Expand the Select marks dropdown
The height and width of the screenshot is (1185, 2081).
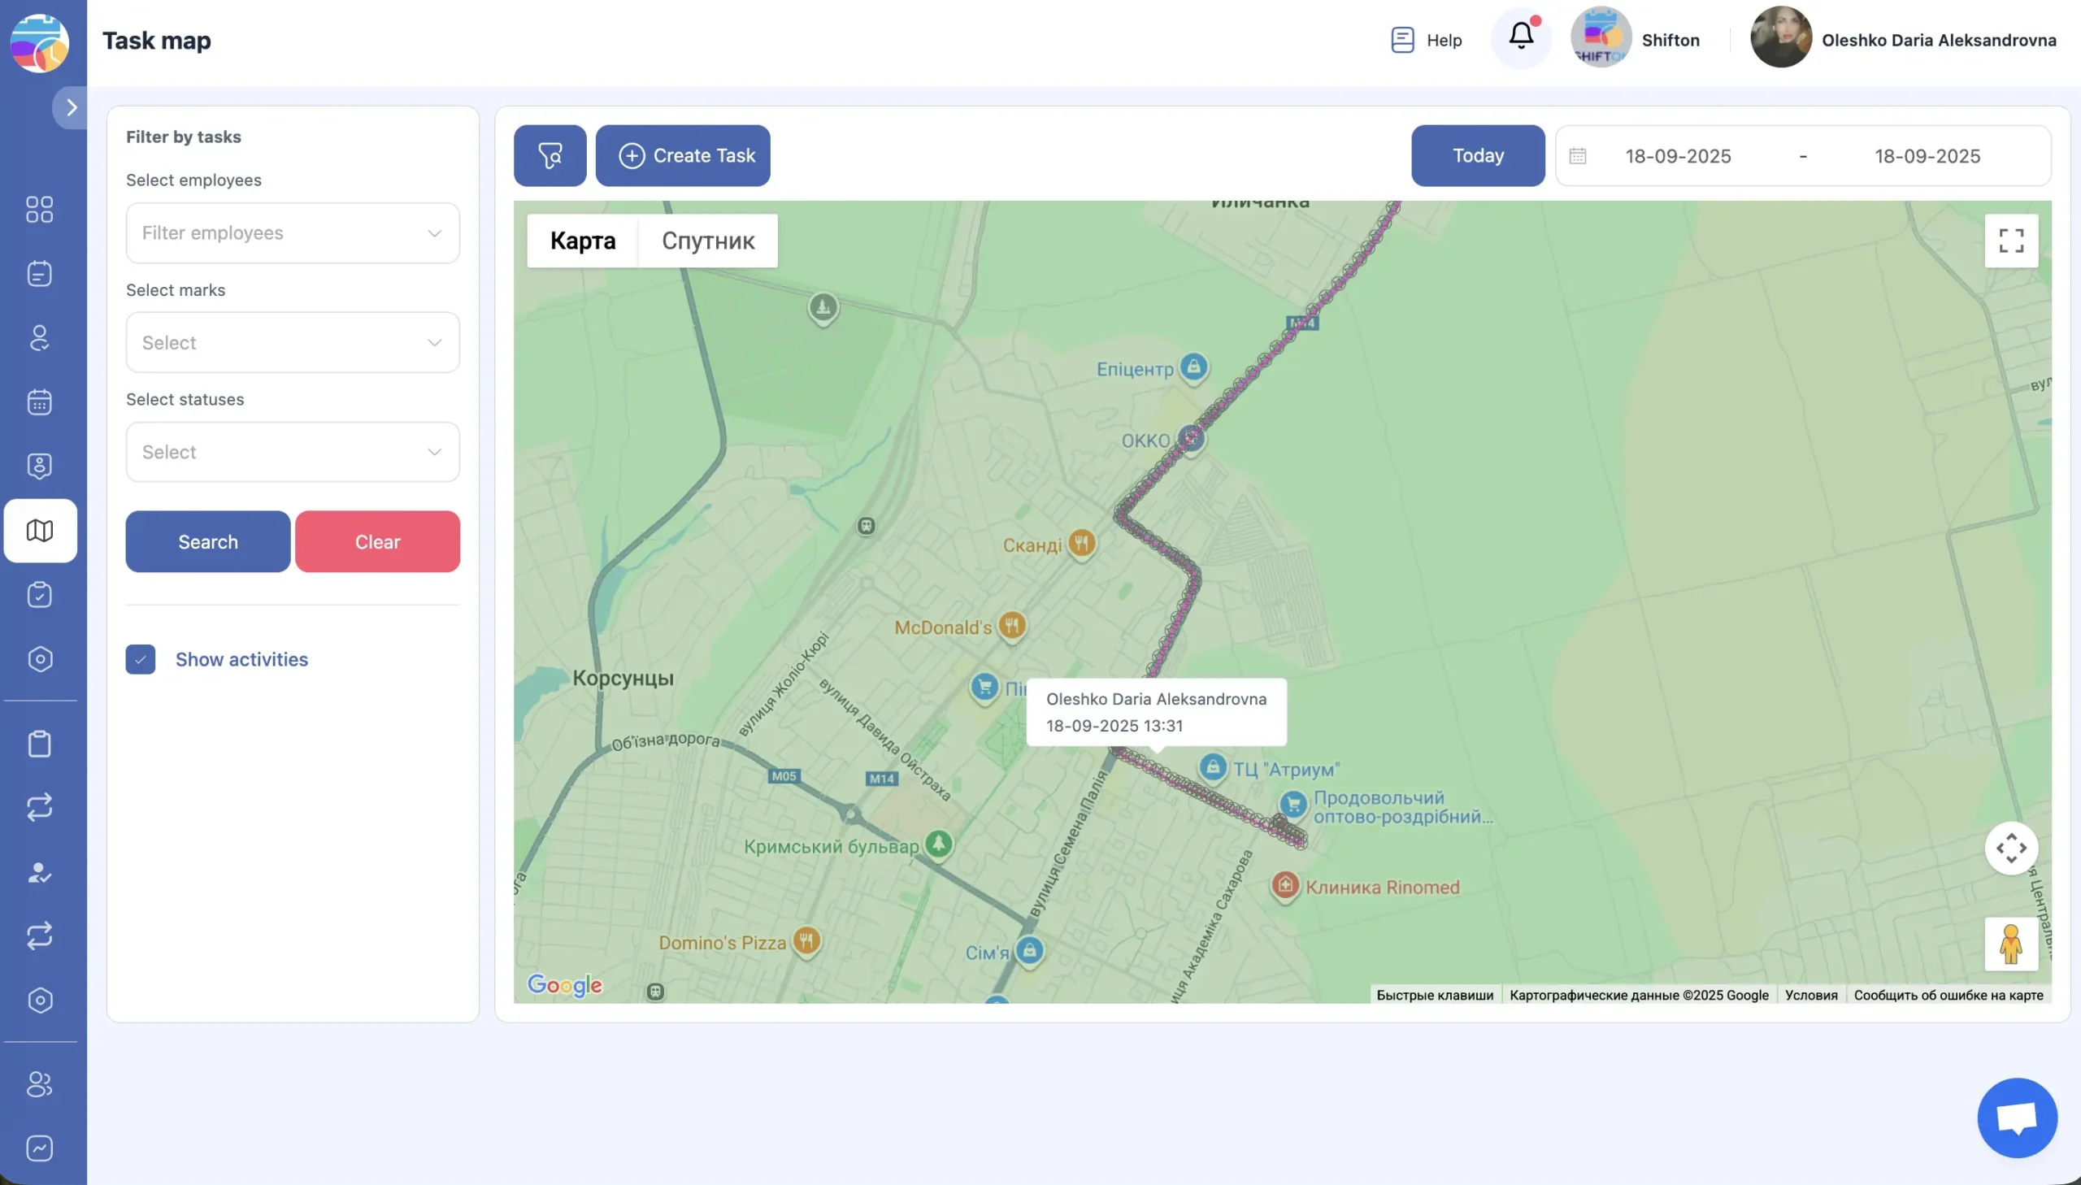click(292, 343)
